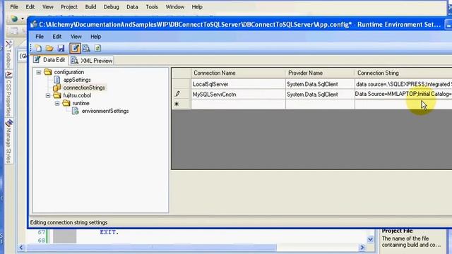Screen dimensions: 452x254
Task: Select the fujitsu.cobol tree item
Action: point(77,95)
